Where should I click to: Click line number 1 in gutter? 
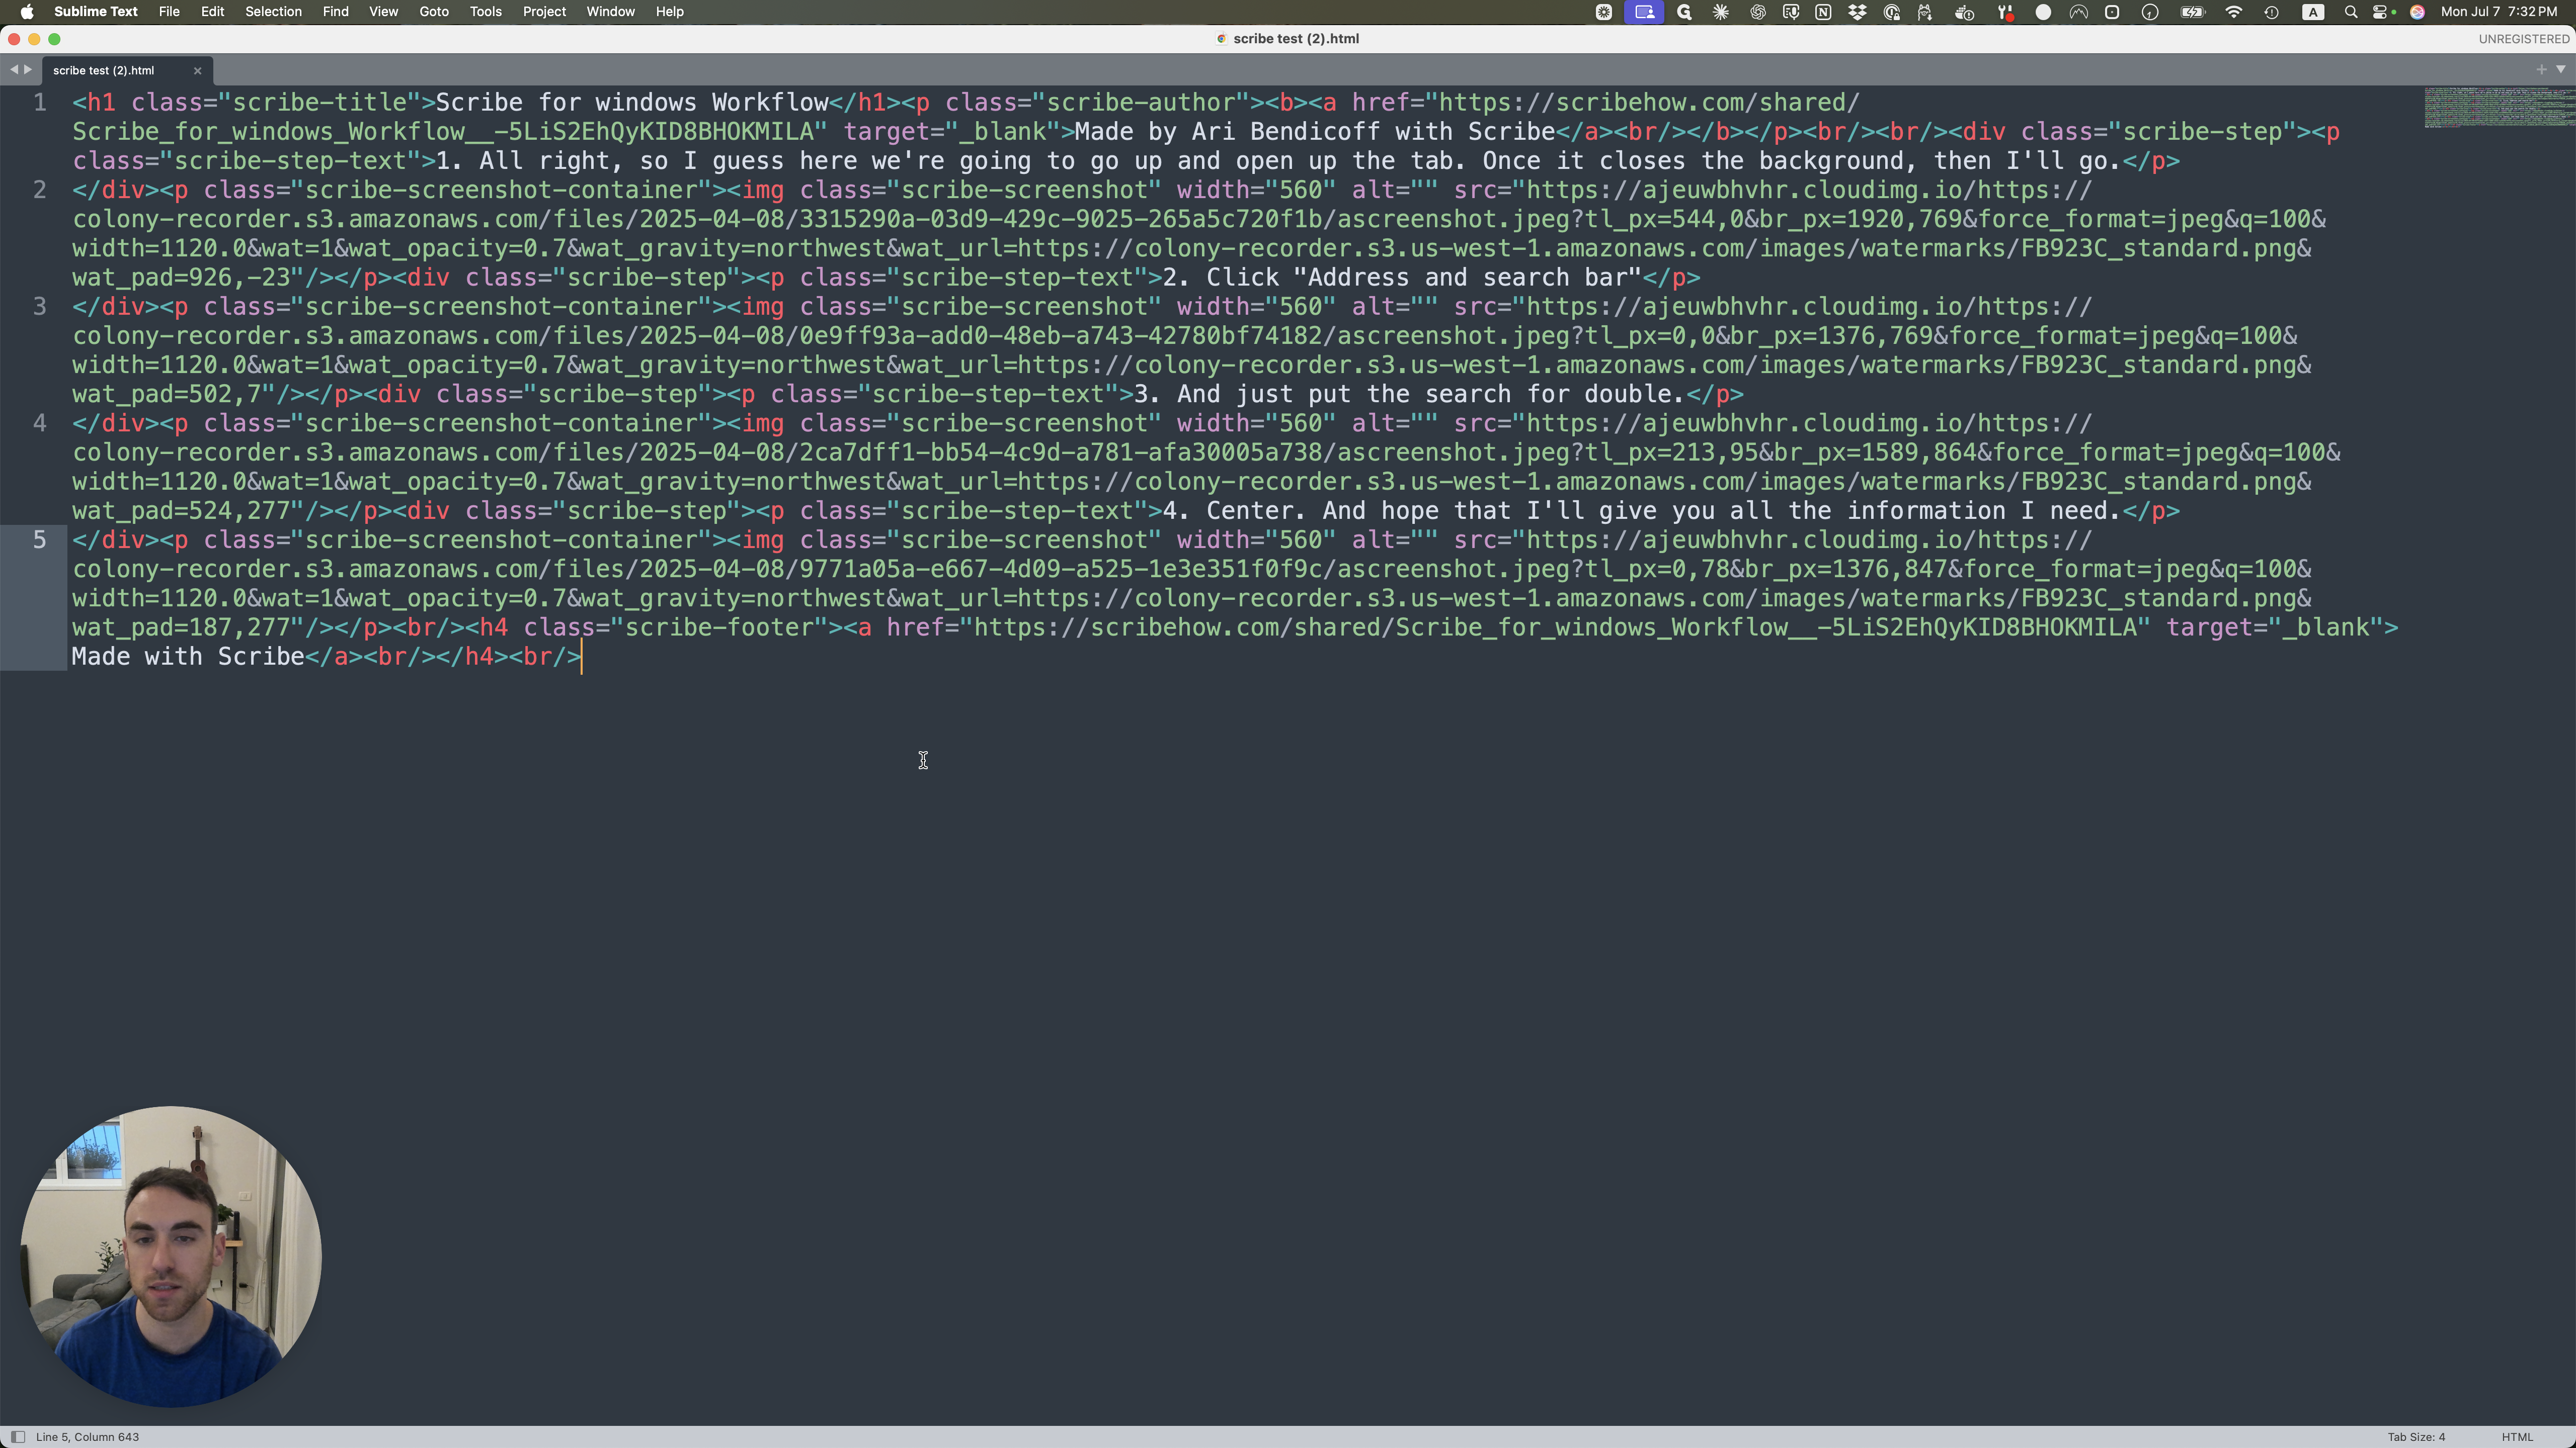click(x=40, y=103)
